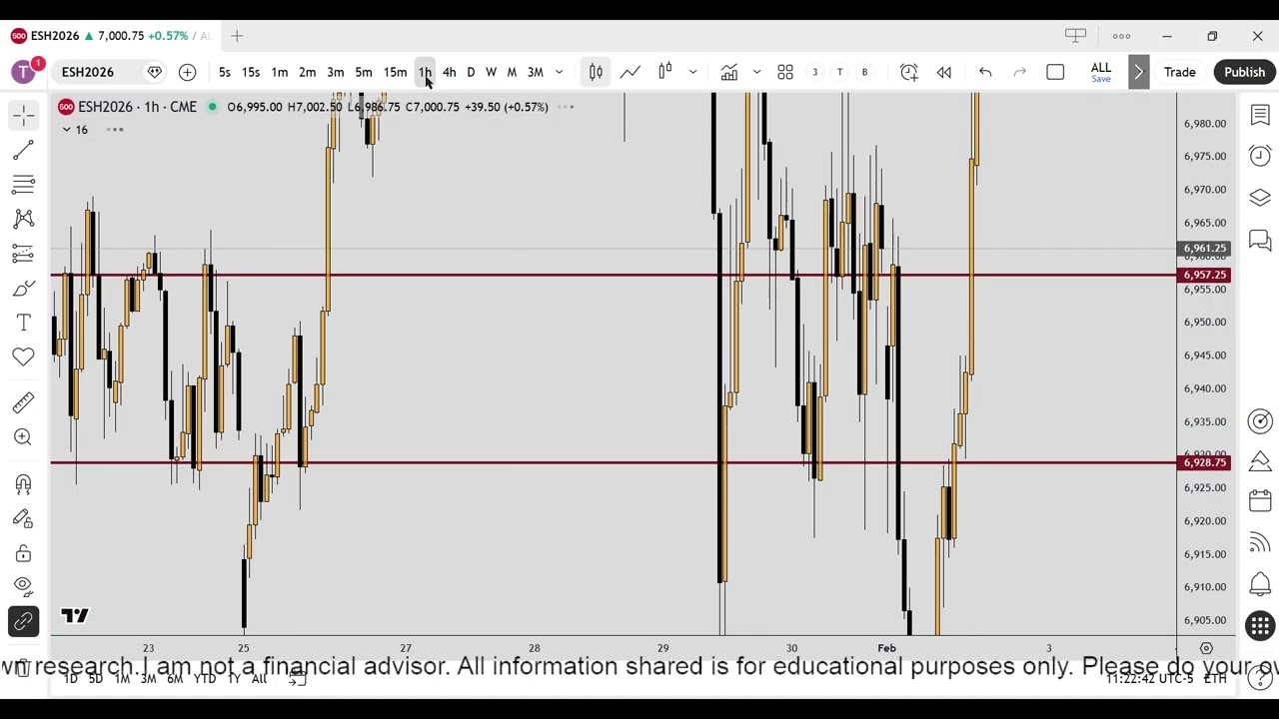Switch to line chart type
This screenshot has height=719, width=1279.
(630, 72)
